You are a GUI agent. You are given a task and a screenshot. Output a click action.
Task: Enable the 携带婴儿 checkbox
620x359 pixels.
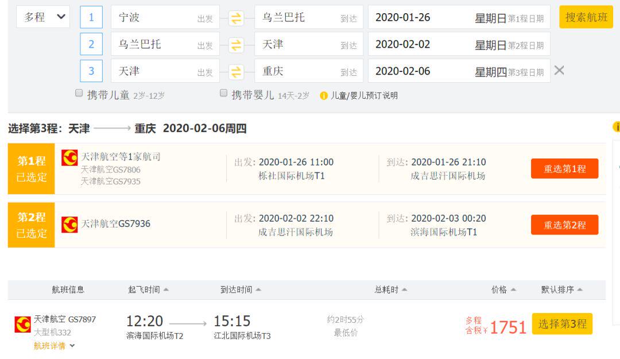tap(223, 93)
